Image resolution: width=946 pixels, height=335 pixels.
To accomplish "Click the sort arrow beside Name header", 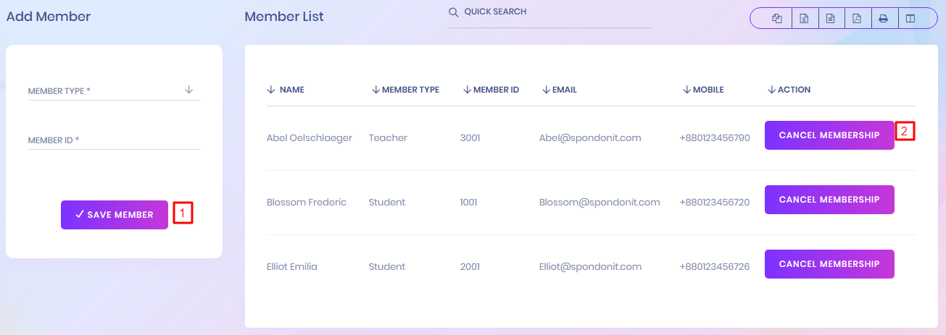I will click(x=271, y=90).
